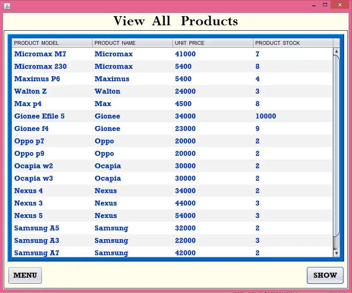Click the table's vertical scrollbar thumb
This screenshot has width=352, height=293.
tap(336, 146)
